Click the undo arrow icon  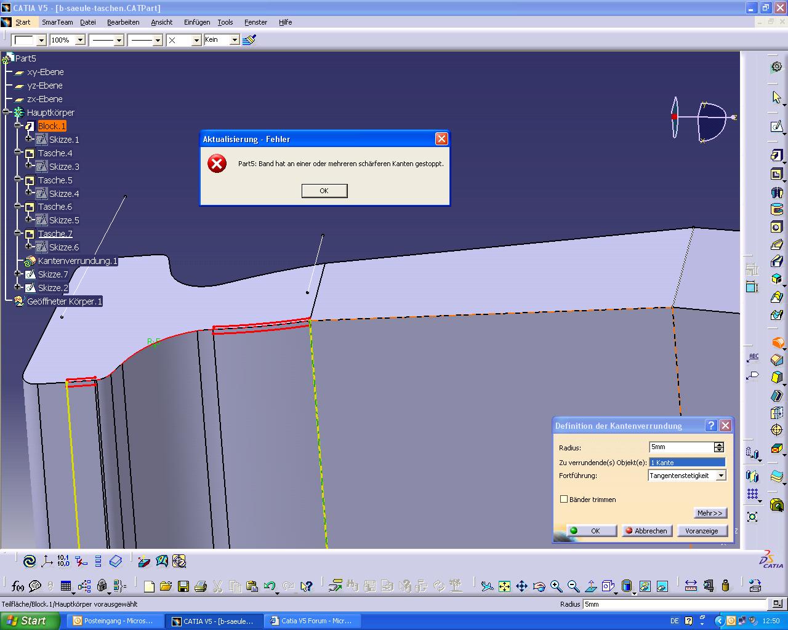click(269, 586)
